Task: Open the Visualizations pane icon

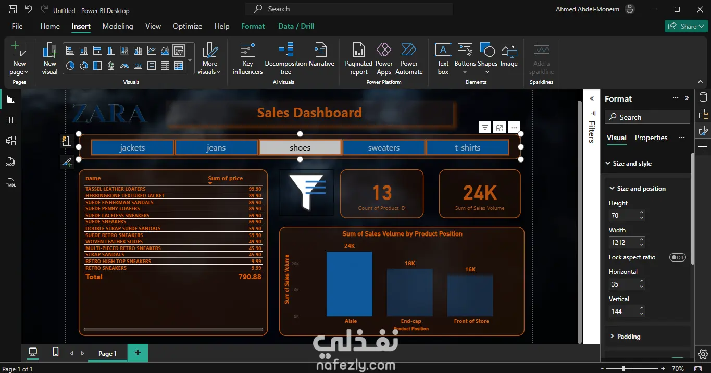Action: pyautogui.click(x=703, y=114)
